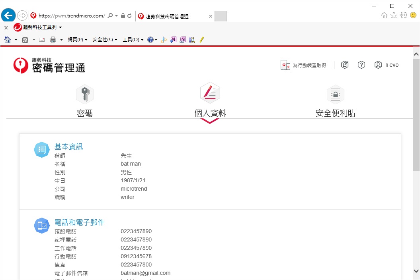420x280 pixels.
Task: Click the RSS feeds icon
Action: [x=25, y=40]
